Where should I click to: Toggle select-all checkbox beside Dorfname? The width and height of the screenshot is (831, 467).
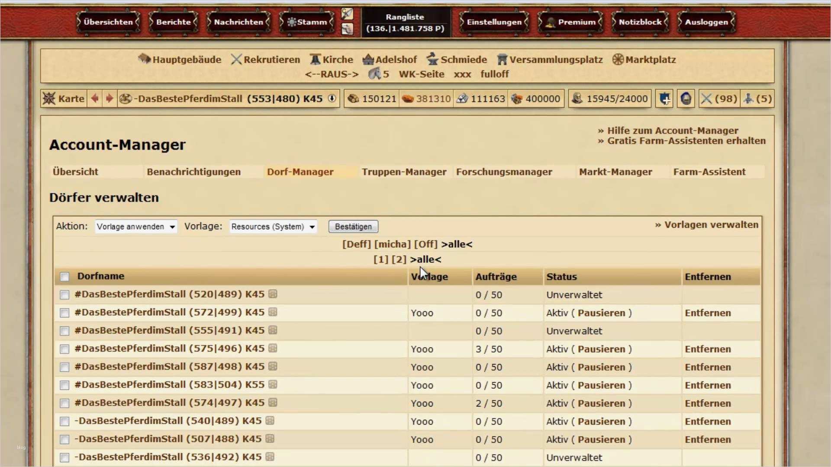coord(65,277)
